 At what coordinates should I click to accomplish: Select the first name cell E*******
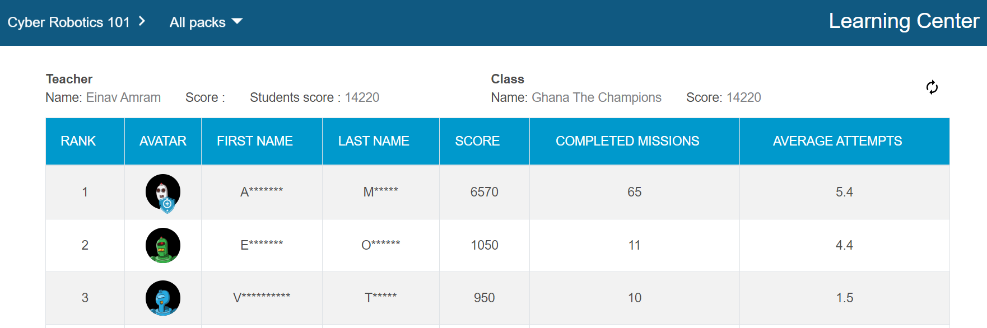[x=262, y=245]
